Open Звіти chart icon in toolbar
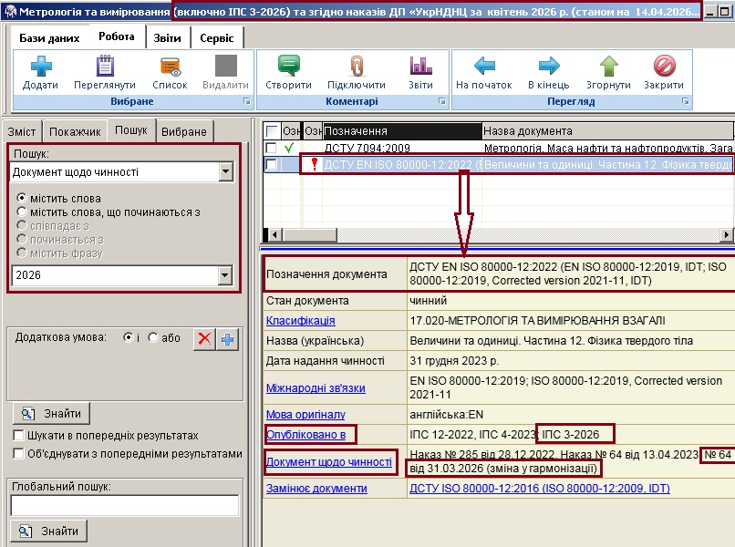Viewport: 735px width, 547px height. [x=420, y=67]
